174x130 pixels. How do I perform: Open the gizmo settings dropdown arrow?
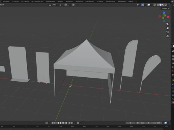click(x=145, y=5)
